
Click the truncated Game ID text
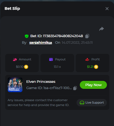pyautogui.click(x=49, y=88)
